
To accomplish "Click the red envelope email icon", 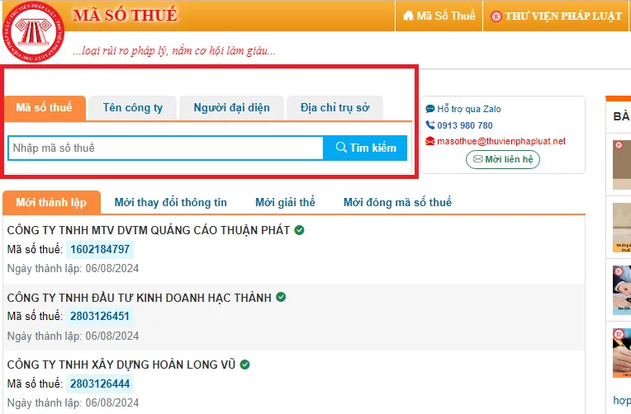I will [430, 142].
